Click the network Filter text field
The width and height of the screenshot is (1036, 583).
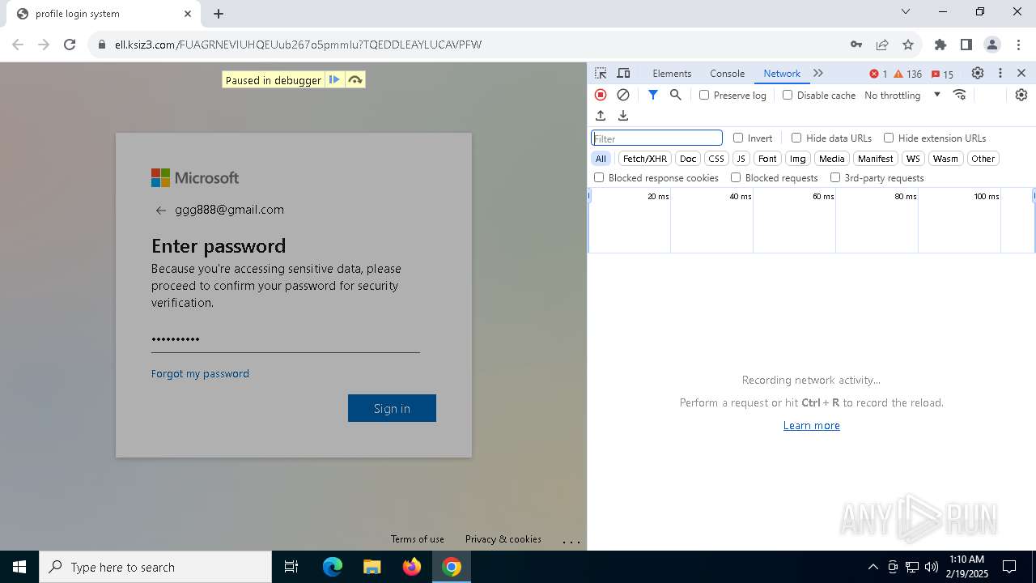tap(656, 138)
